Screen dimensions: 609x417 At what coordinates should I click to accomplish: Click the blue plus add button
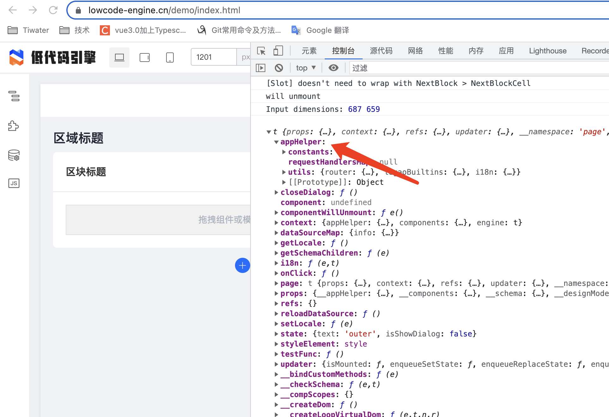pyautogui.click(x=243, y=265)
